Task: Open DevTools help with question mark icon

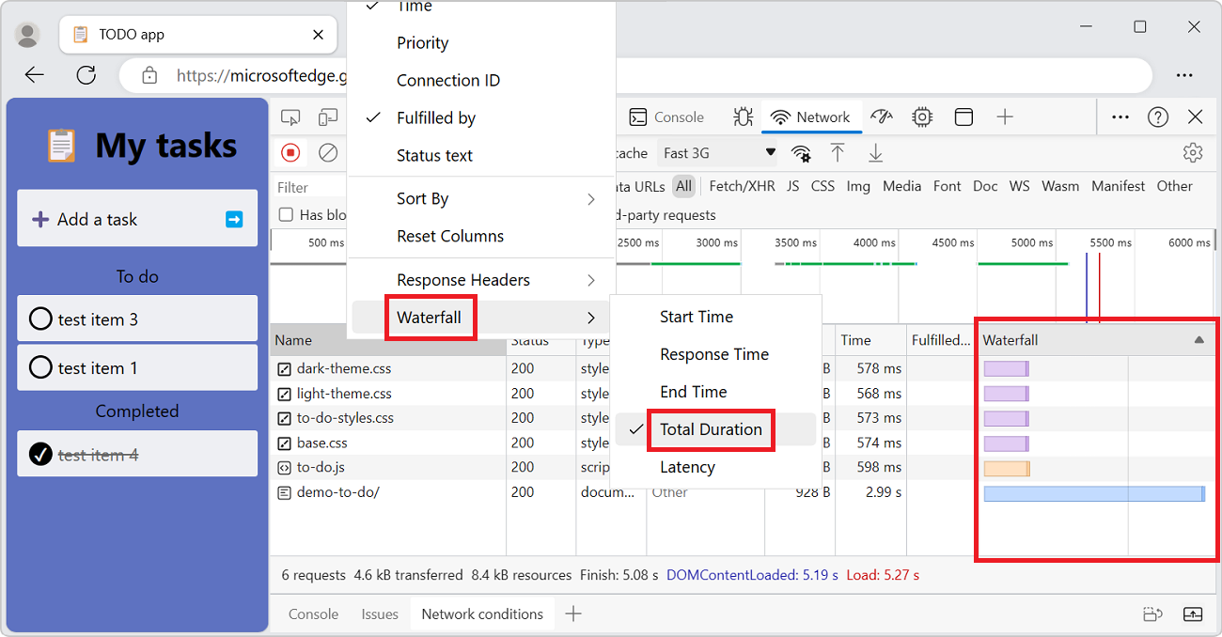Action: click(x=1157, y=117)
